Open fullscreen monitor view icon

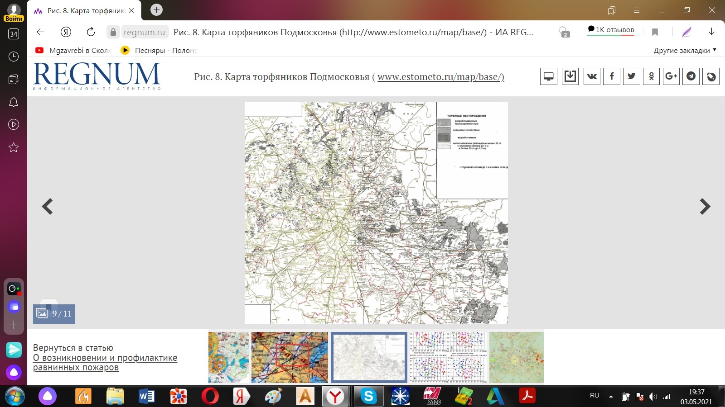click(548, 76)
